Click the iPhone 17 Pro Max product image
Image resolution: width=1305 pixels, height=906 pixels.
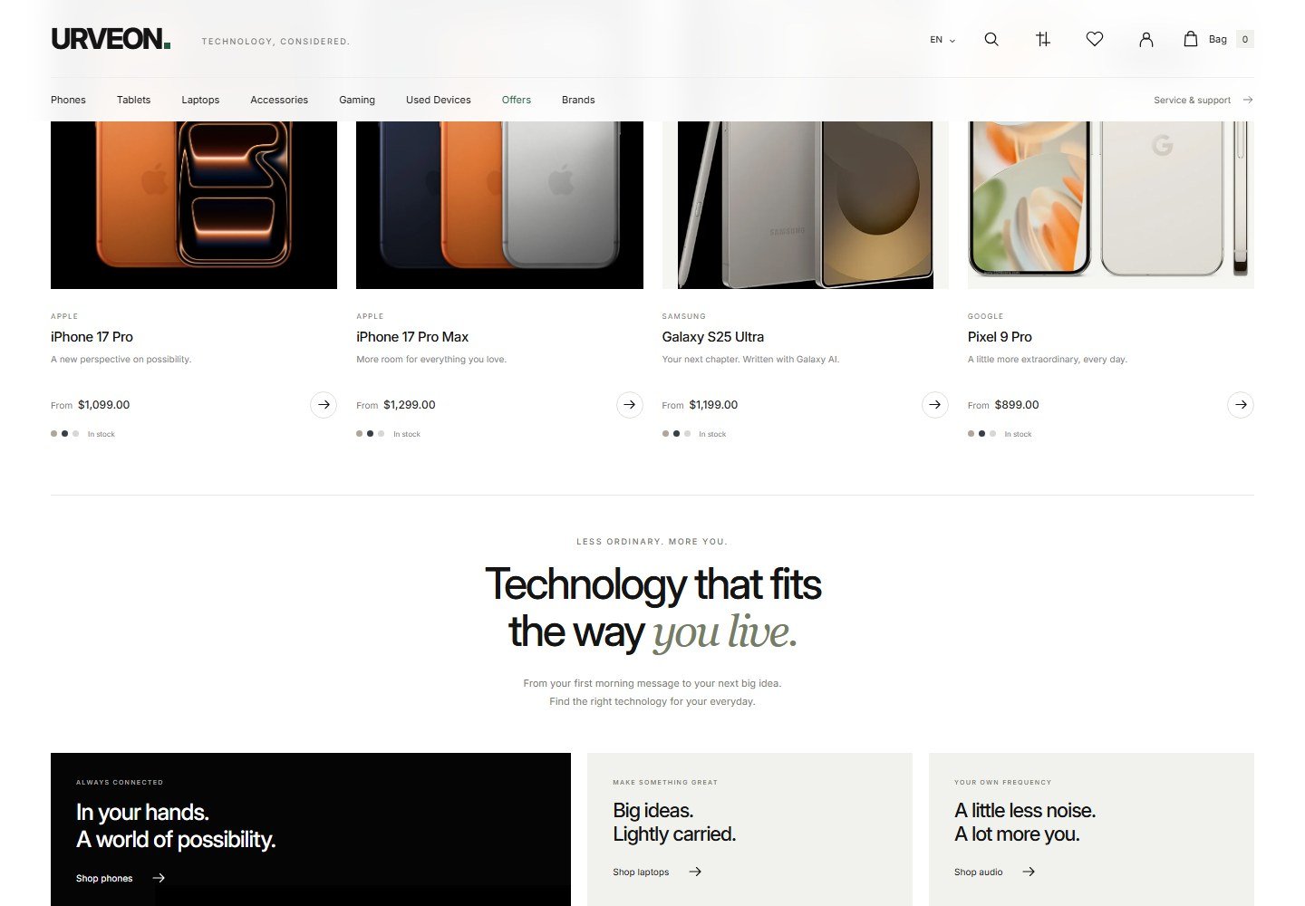[499, 205]
